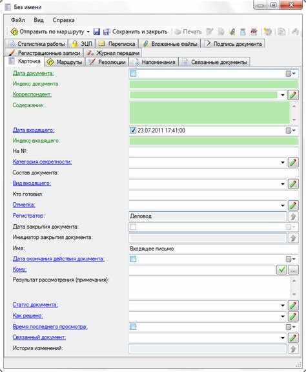Image resolution: width=306 pixels, height=372 pixels.
Task: Click the pencil edit icon beside Корреспондент
Action: pos(293,95)
